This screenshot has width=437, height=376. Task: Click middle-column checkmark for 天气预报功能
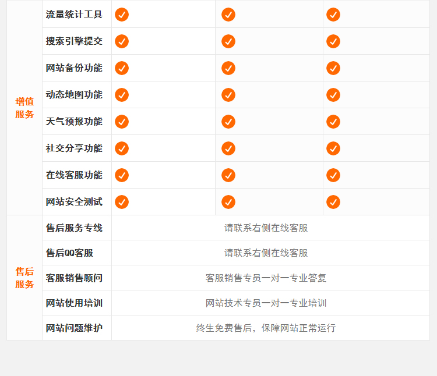coord(228,122)
